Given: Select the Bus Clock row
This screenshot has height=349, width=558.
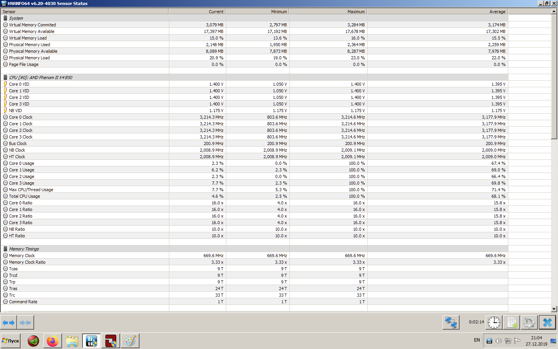Looking at the screenshot, I should tap(254, 143).
